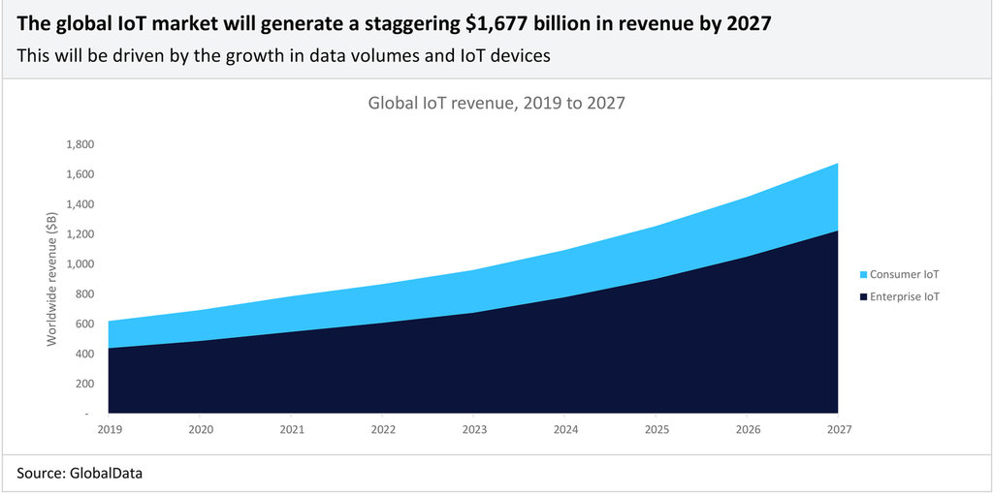The image size is (993, 494).
Task: Click the 'Worldwide revenue ($B)' axis title
Action: [51, 279]
